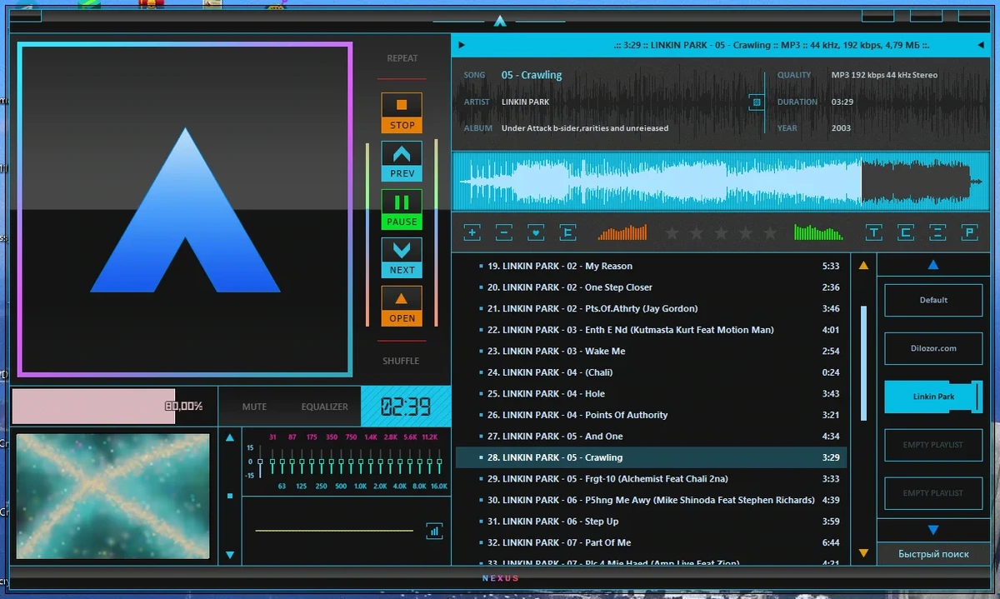Click the up arrow above the playlist tabs
Viewport: 1000px width, 599px height.
pyautogui.click(x=933, y=265)
